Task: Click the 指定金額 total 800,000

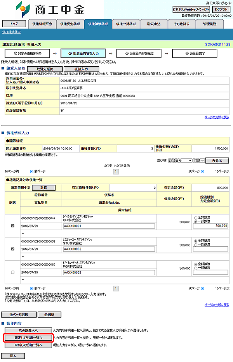Action: coord(223,188)
